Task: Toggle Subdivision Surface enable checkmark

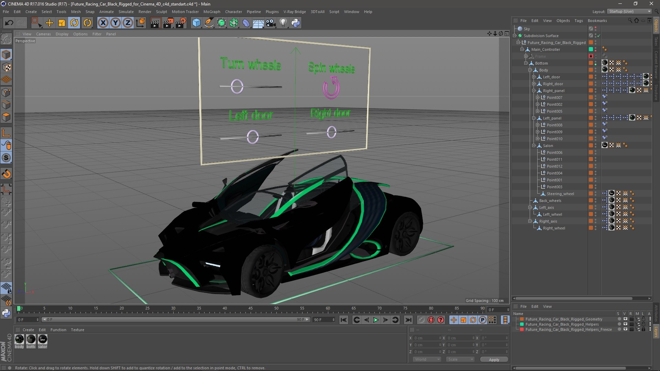Action: coord(598,36)
